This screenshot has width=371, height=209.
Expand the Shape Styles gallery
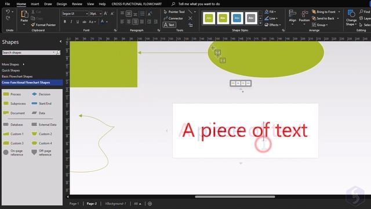point(260,23)
